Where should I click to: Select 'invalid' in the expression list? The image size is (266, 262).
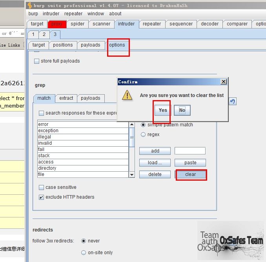pyautogui.click(x=83, y=143)
